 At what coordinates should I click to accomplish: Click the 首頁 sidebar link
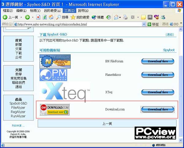18,40
